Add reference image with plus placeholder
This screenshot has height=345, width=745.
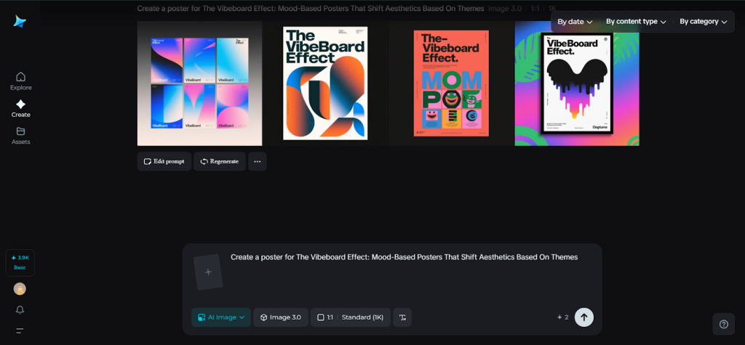click(x=208, y=272)
